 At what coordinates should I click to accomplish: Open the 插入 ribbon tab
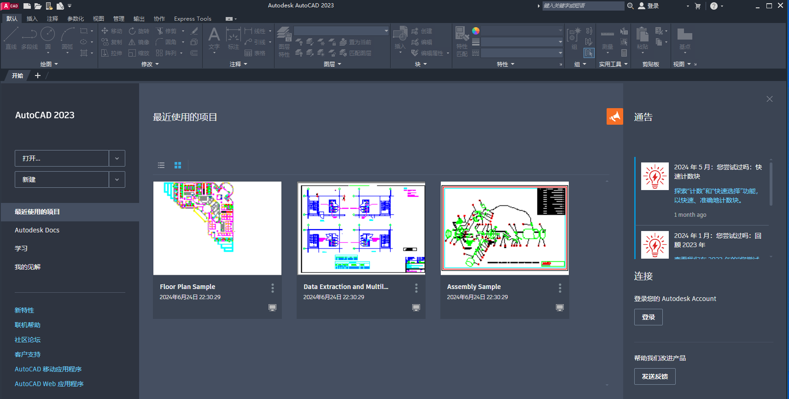(x=32, y=18)
